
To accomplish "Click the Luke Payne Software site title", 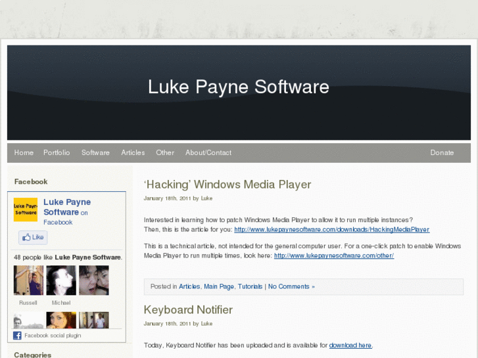I will [x=239, y=87].
